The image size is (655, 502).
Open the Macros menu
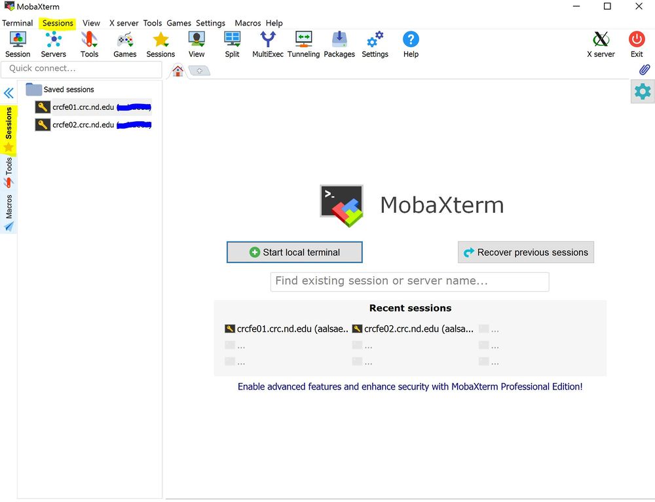coord(248,23)
